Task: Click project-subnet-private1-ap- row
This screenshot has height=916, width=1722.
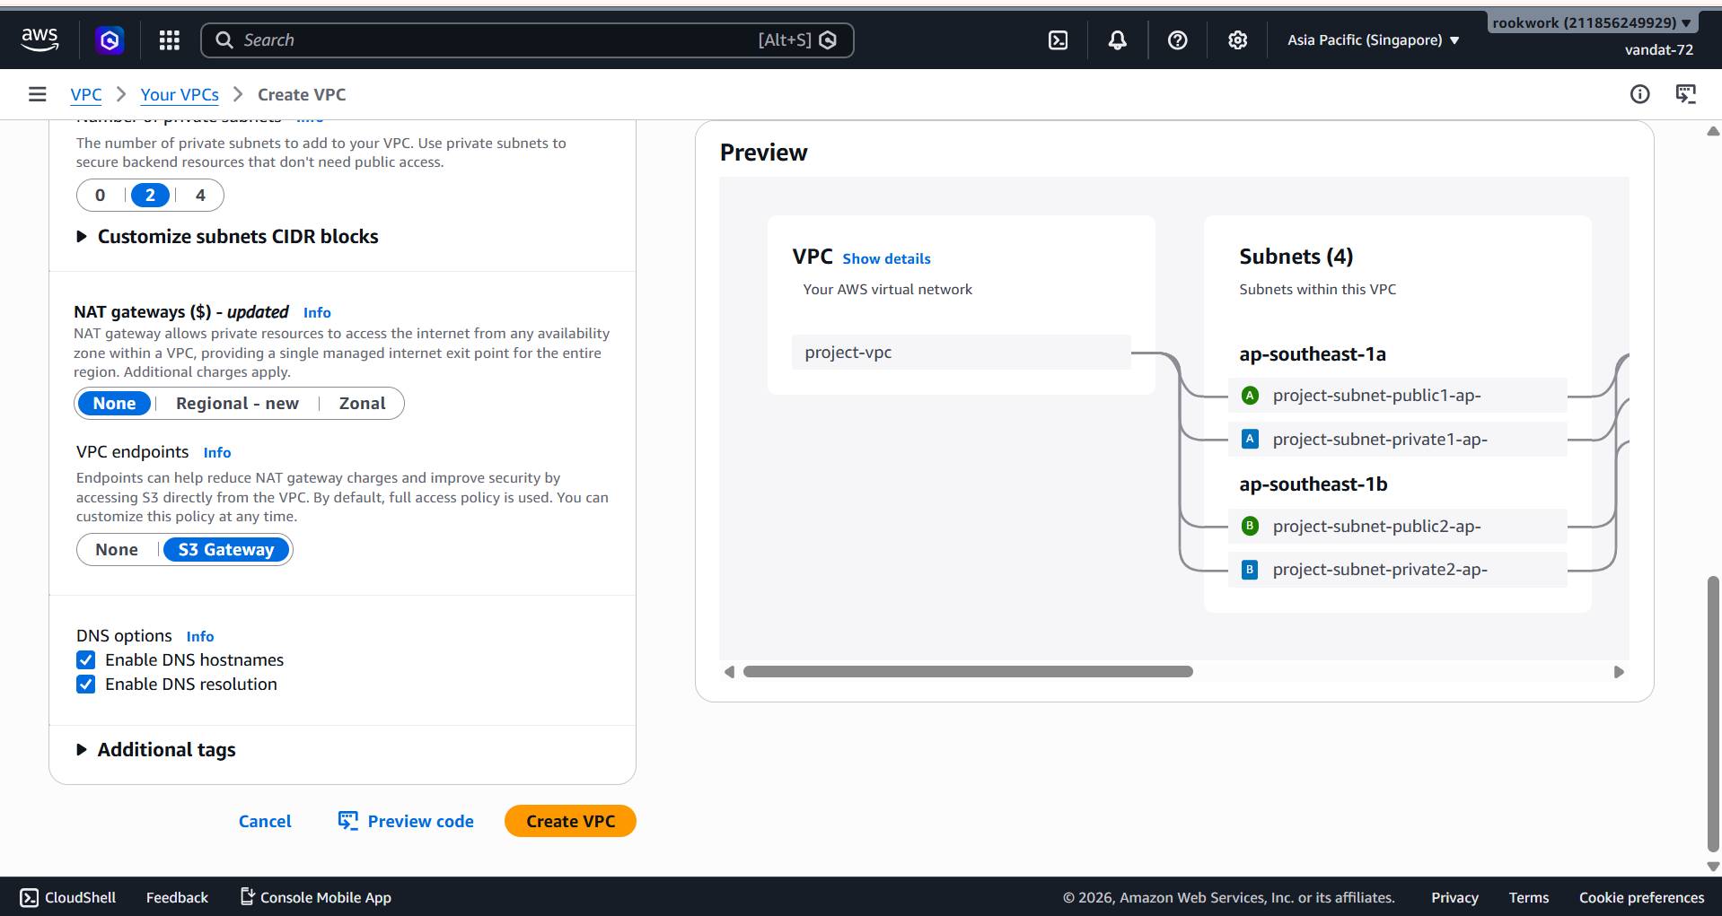Action: 1397,440
